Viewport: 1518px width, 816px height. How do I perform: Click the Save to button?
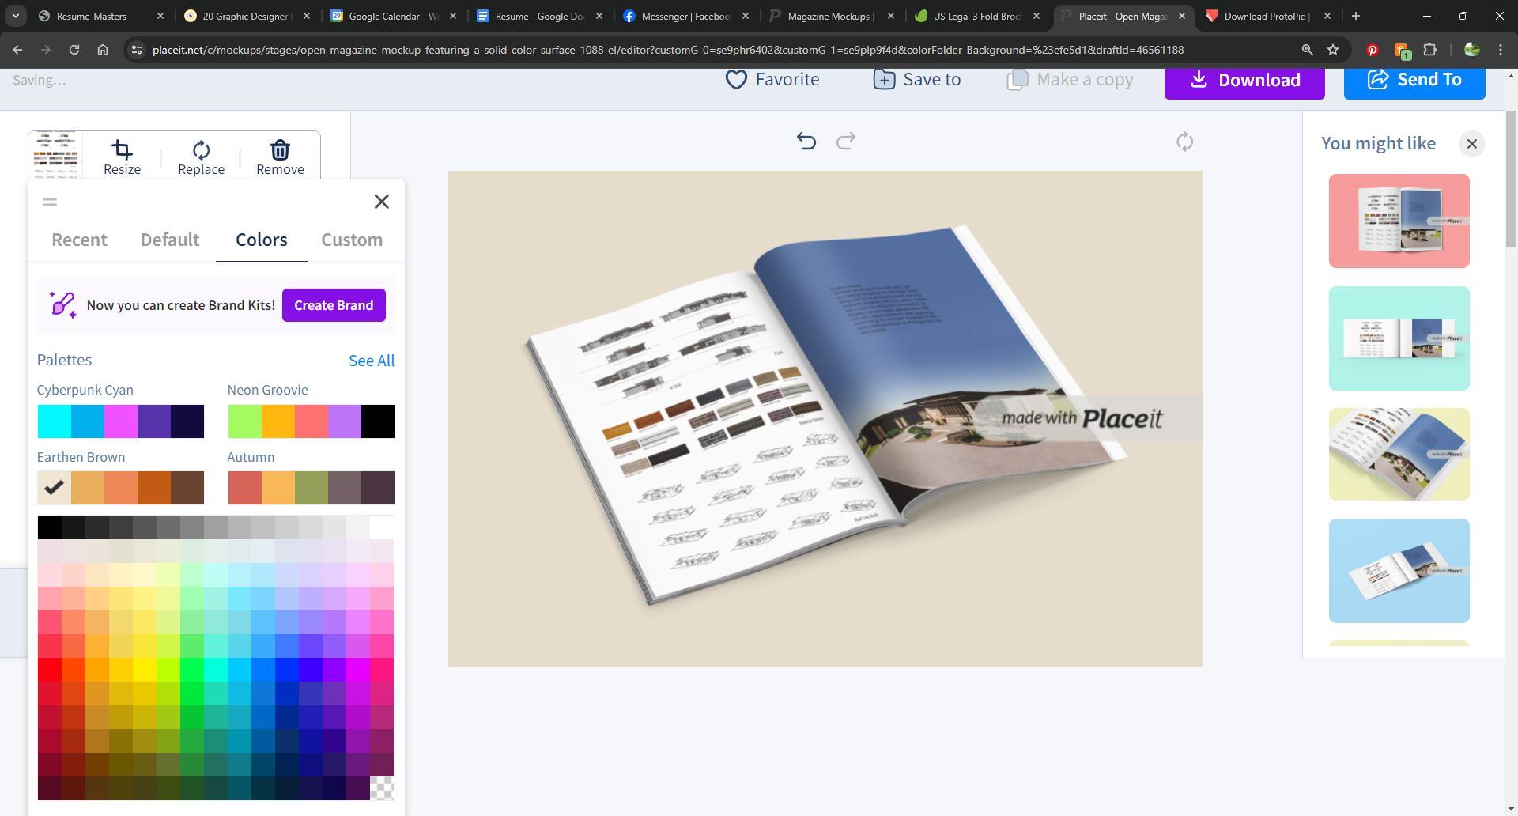[x=917, y=80]
